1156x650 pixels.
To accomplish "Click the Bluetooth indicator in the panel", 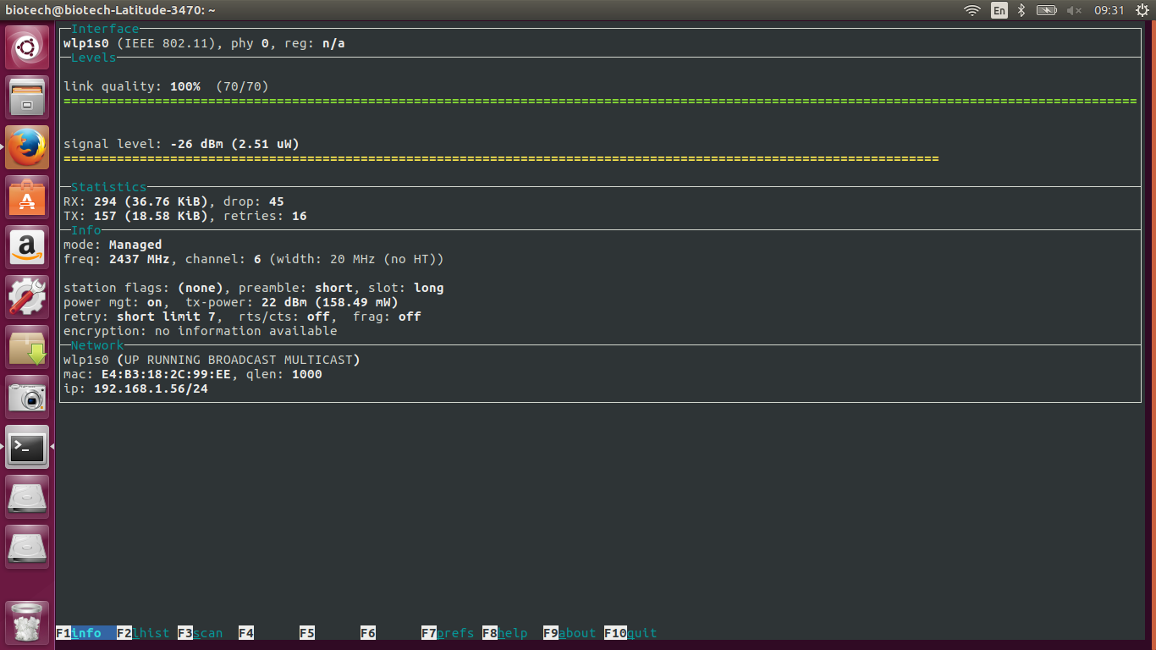I will (1021, 10).
